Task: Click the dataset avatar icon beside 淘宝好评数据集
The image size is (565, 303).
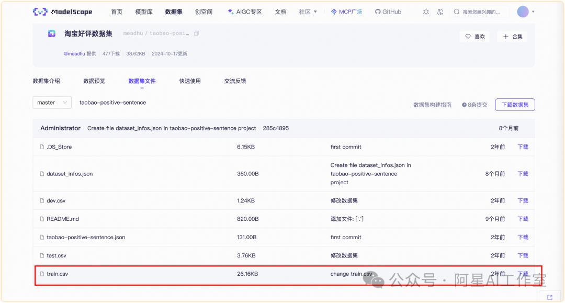Action: click(x=52, y=33)
